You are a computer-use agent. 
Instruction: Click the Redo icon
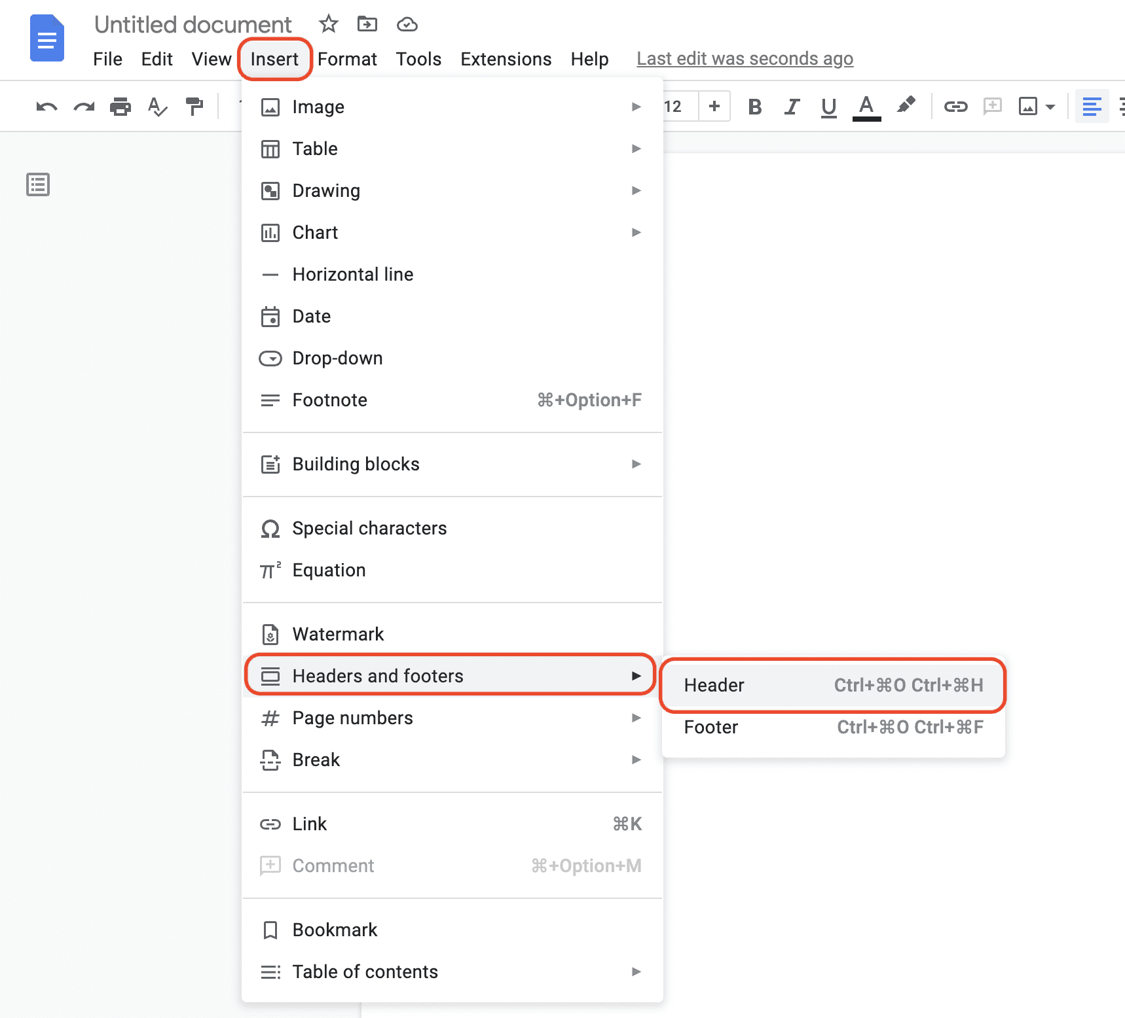point(83,107)
